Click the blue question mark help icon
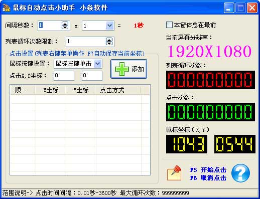 coord(240,173)
